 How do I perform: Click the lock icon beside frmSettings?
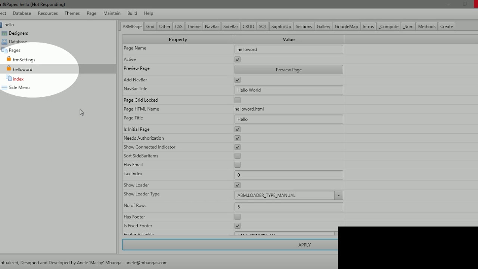[x=9, y=59]
